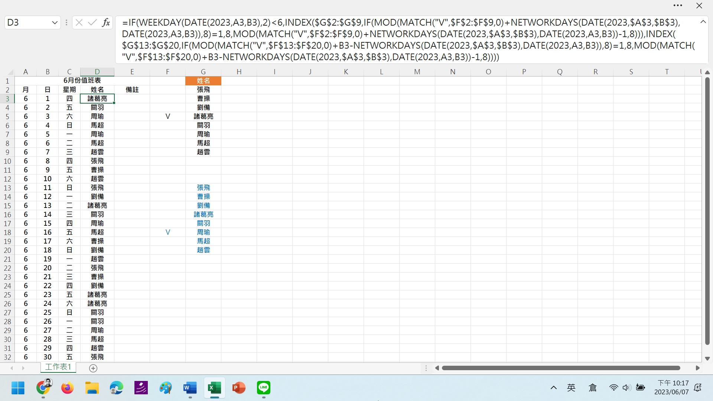This screenshot has width=713, height=401.
Task: Toggle the 英 input language indicator
Action: 571,388
